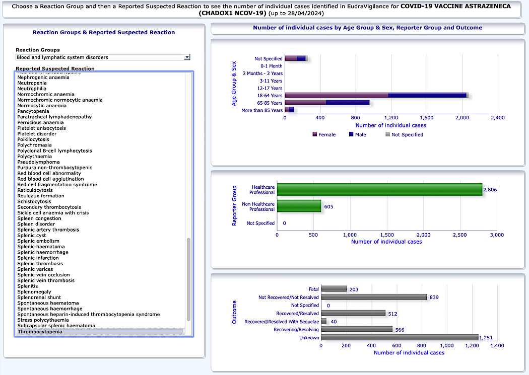Screen dimensions: 529x375
Task: Click the Not Recovered/Not Resolved outcome bar
Action: [374, 297]
